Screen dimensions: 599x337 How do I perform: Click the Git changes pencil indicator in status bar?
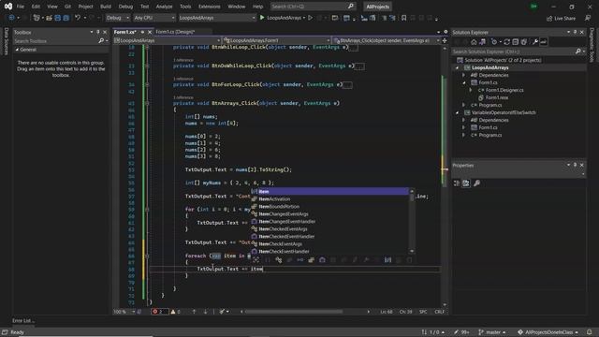pyautogui.click(x=461, y=332)
